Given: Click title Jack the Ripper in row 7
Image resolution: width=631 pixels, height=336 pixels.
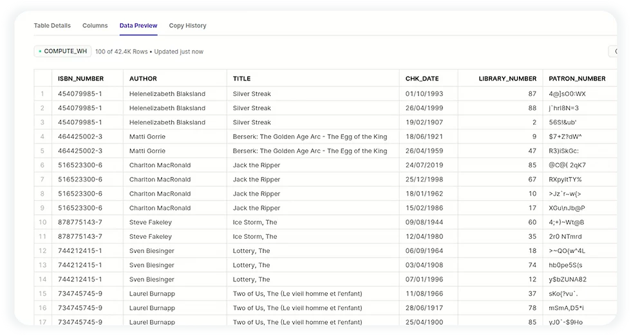Looking at the screenshot, I should [256, 180].
